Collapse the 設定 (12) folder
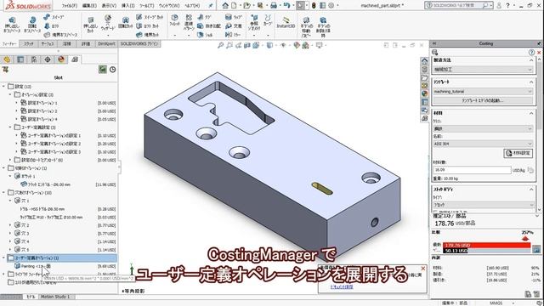 coord(3,86)
